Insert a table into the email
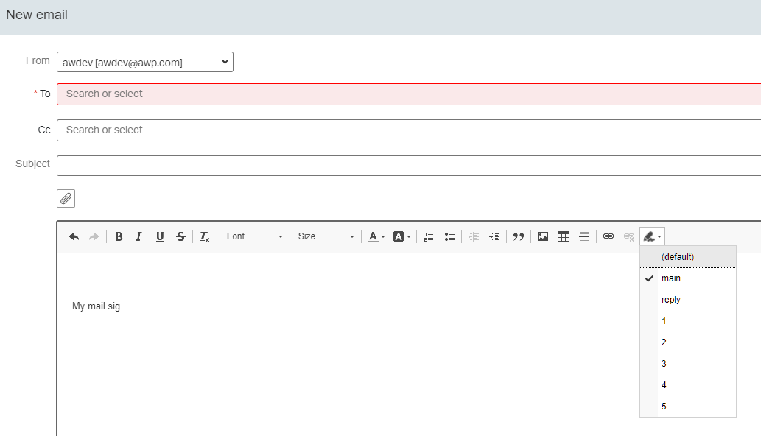 [564, 236]
